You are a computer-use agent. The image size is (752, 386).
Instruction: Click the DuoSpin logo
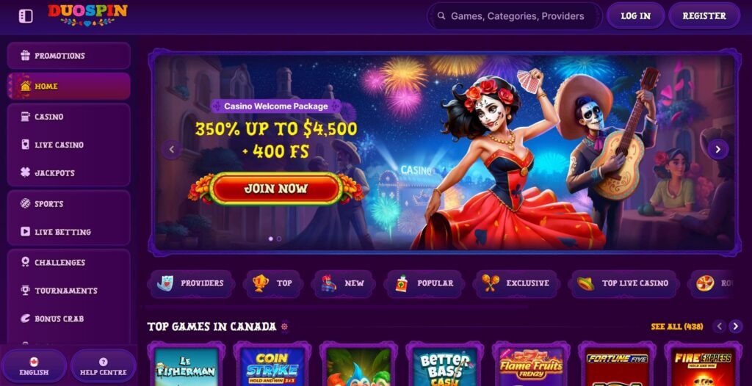click(x=88, y=15)
